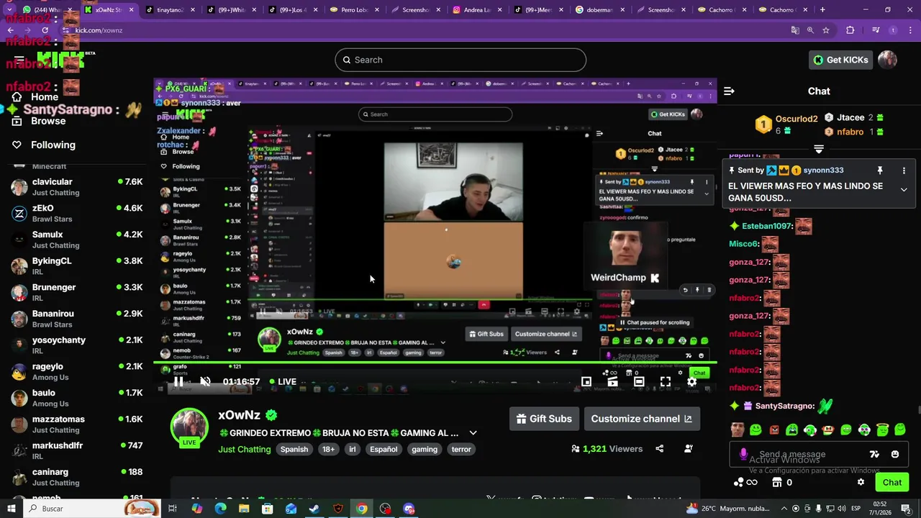Open Brunenger channel in sidebar
The height and width of the screenshot is (518, 921).
[x=77, y=292]
